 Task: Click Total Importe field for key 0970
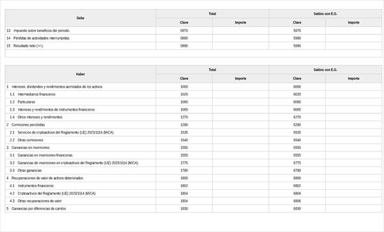pos(241,31)
